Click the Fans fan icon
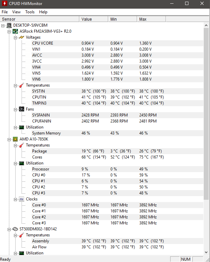Screen dimensions: 210x262 [x=22, y=109]
